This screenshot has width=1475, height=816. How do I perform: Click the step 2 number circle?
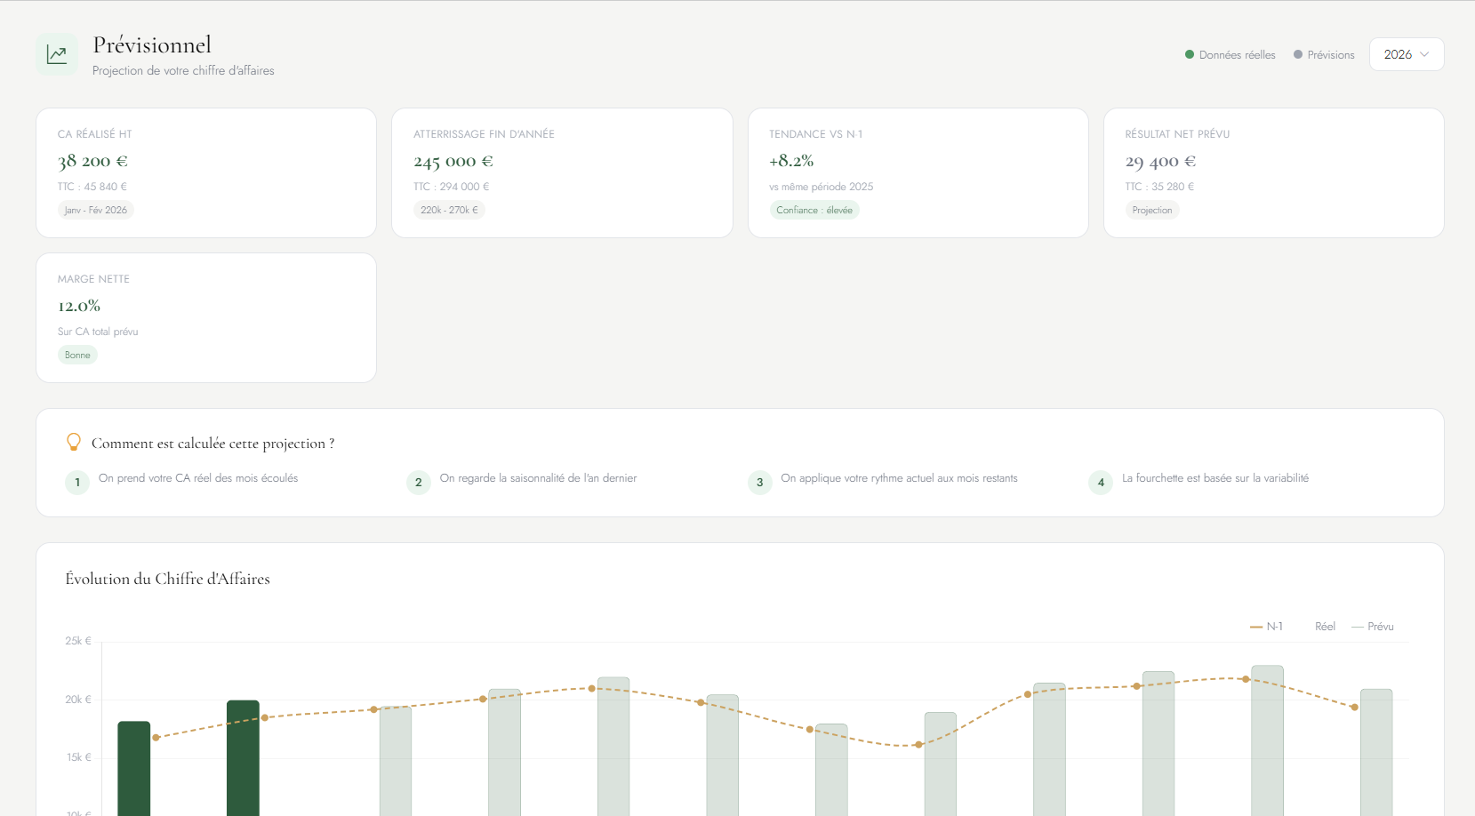pos(419,483)
